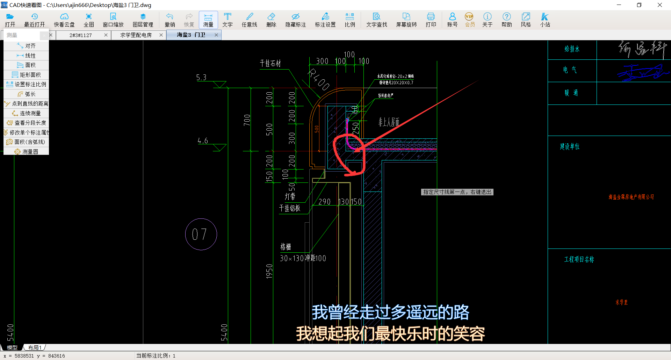Click the 暖通 title block cell
Image resolution: width=671 pixels, height=360 pixels.
(x=572, y=93)
